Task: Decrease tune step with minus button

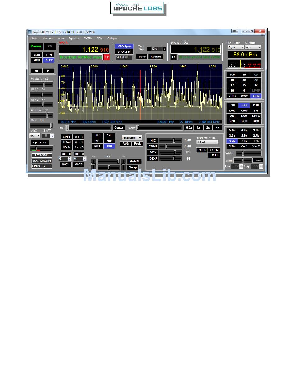Action: pyautogui.click(x=149, y=49)
